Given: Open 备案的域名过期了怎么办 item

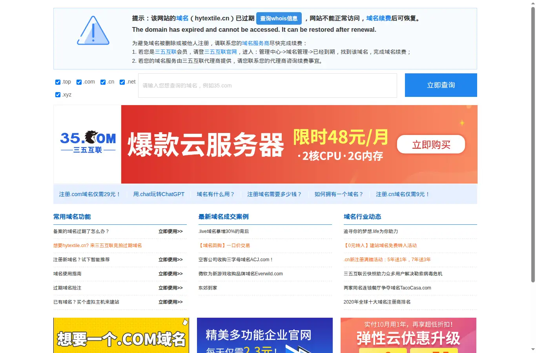Looking at the screenshot, I should click(81, 231).
